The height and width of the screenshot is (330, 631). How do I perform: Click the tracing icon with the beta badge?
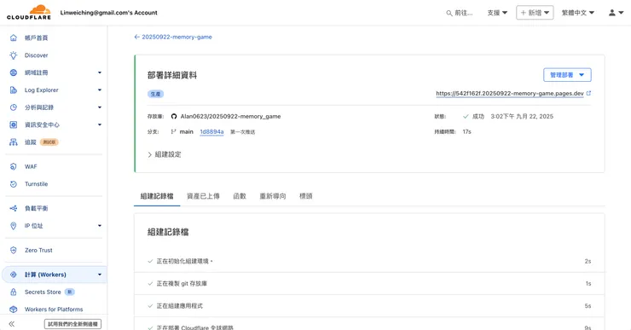pos(14,142)
